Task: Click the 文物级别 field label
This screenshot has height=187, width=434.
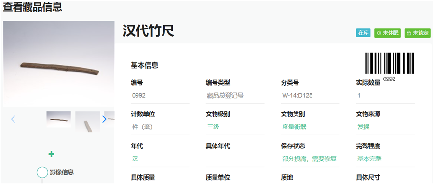Action: click(218, 114)
